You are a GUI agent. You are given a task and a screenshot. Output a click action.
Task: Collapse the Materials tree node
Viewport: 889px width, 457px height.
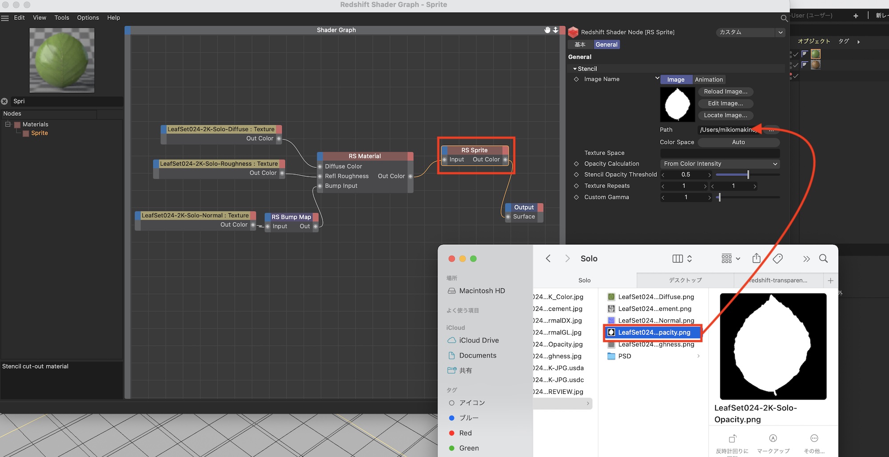pos(8,124)
